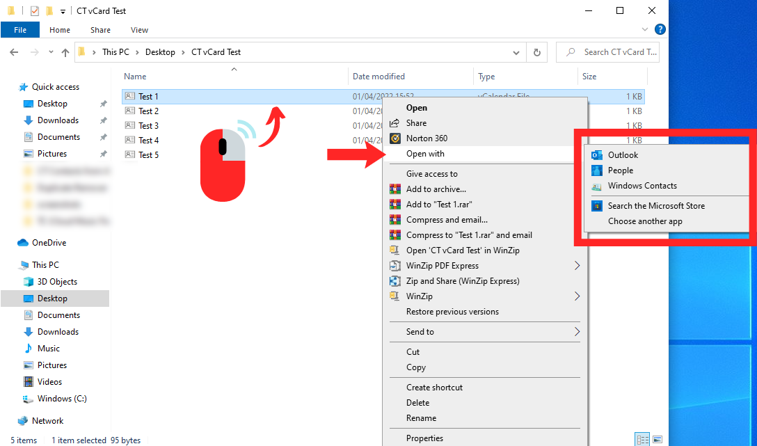Viewport: 757px width, 446px height.
Task: Expand the Send to submenu arrow
Action: tap(577, 332)
